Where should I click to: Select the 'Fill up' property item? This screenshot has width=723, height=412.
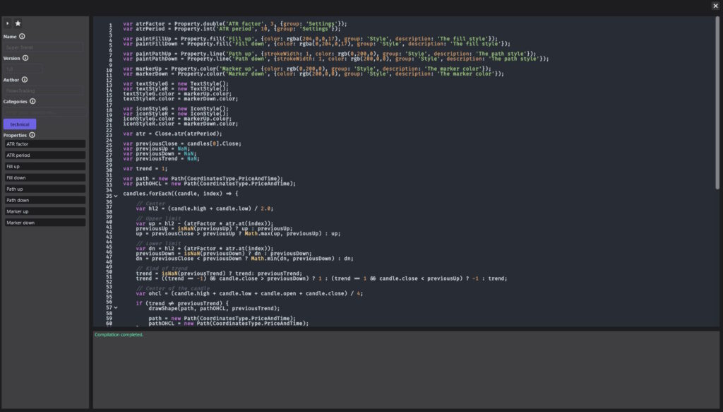click(x=44, y=167)
